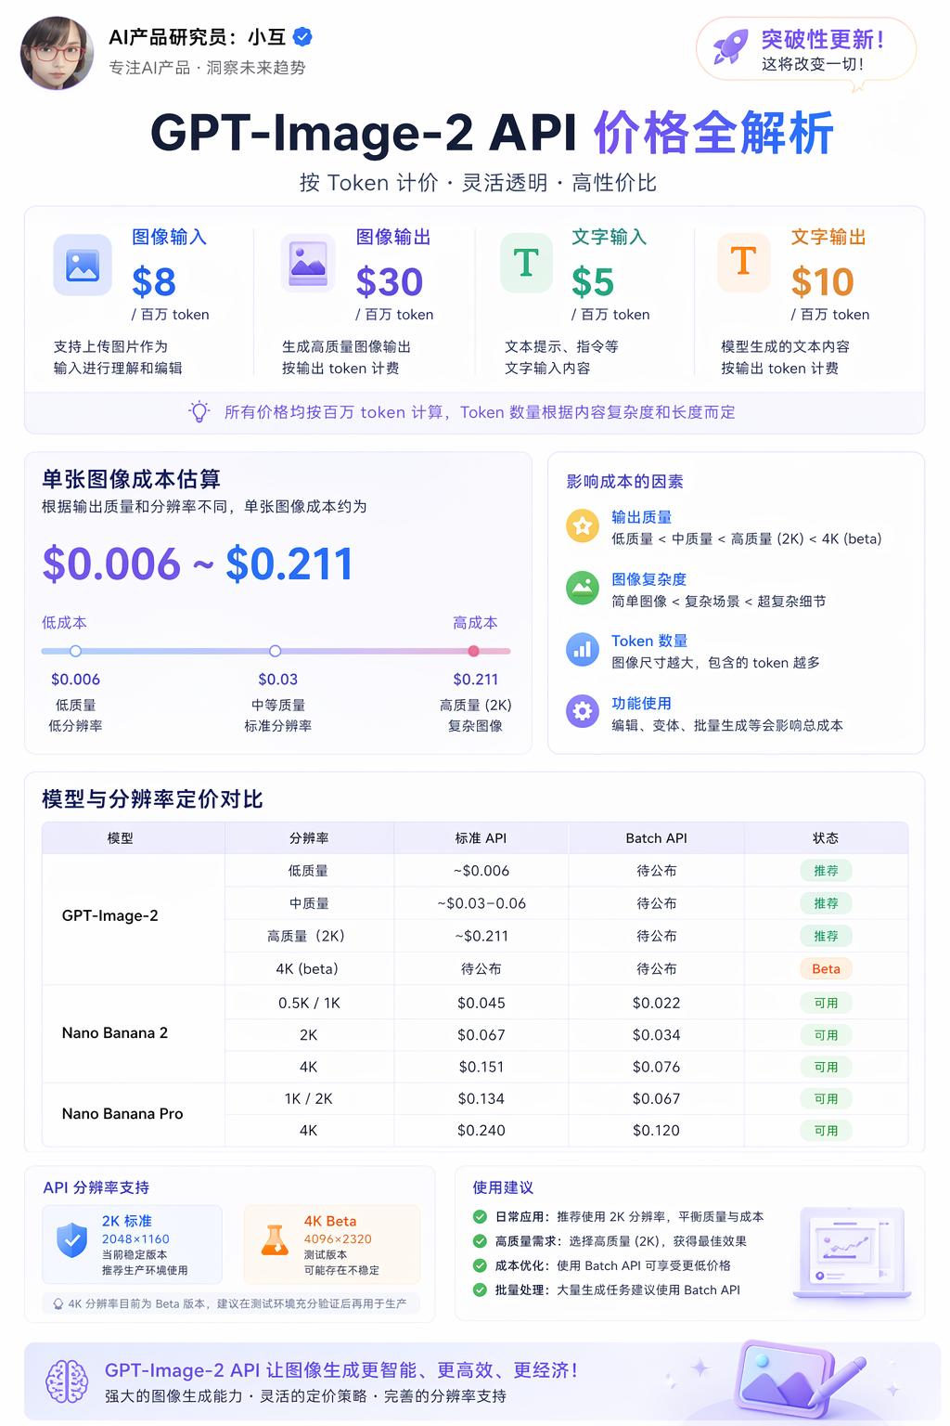Click the gear icon beside 功能使用
Viewport: 950px width, 1426px height.
point(583,712)
